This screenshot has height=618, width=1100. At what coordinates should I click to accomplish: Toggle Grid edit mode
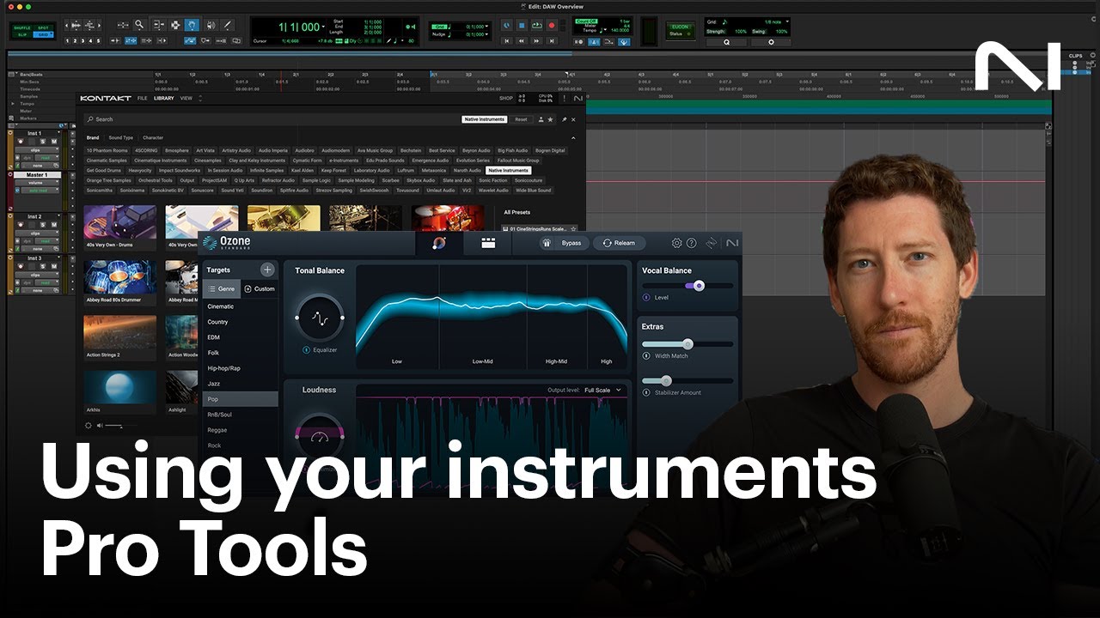(43, 34)
